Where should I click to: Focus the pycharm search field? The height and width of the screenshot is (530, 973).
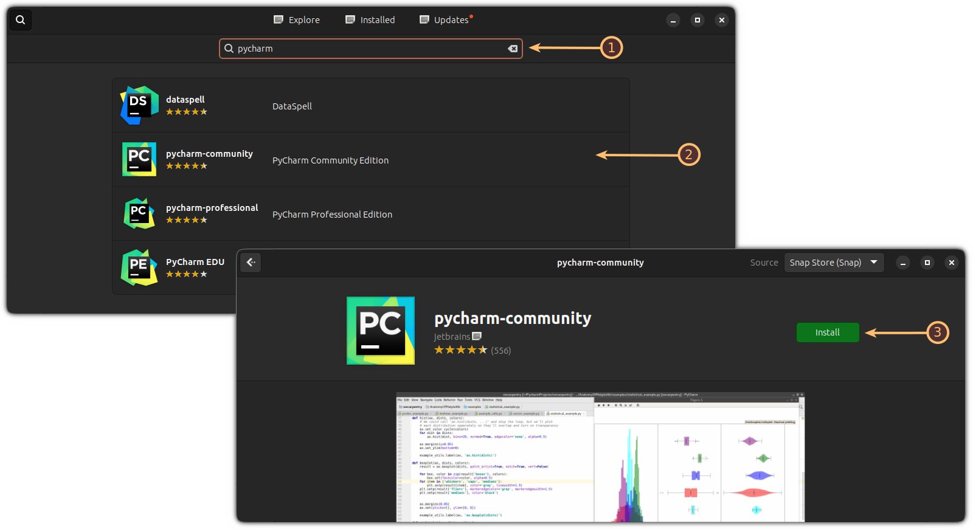point(371,49)
